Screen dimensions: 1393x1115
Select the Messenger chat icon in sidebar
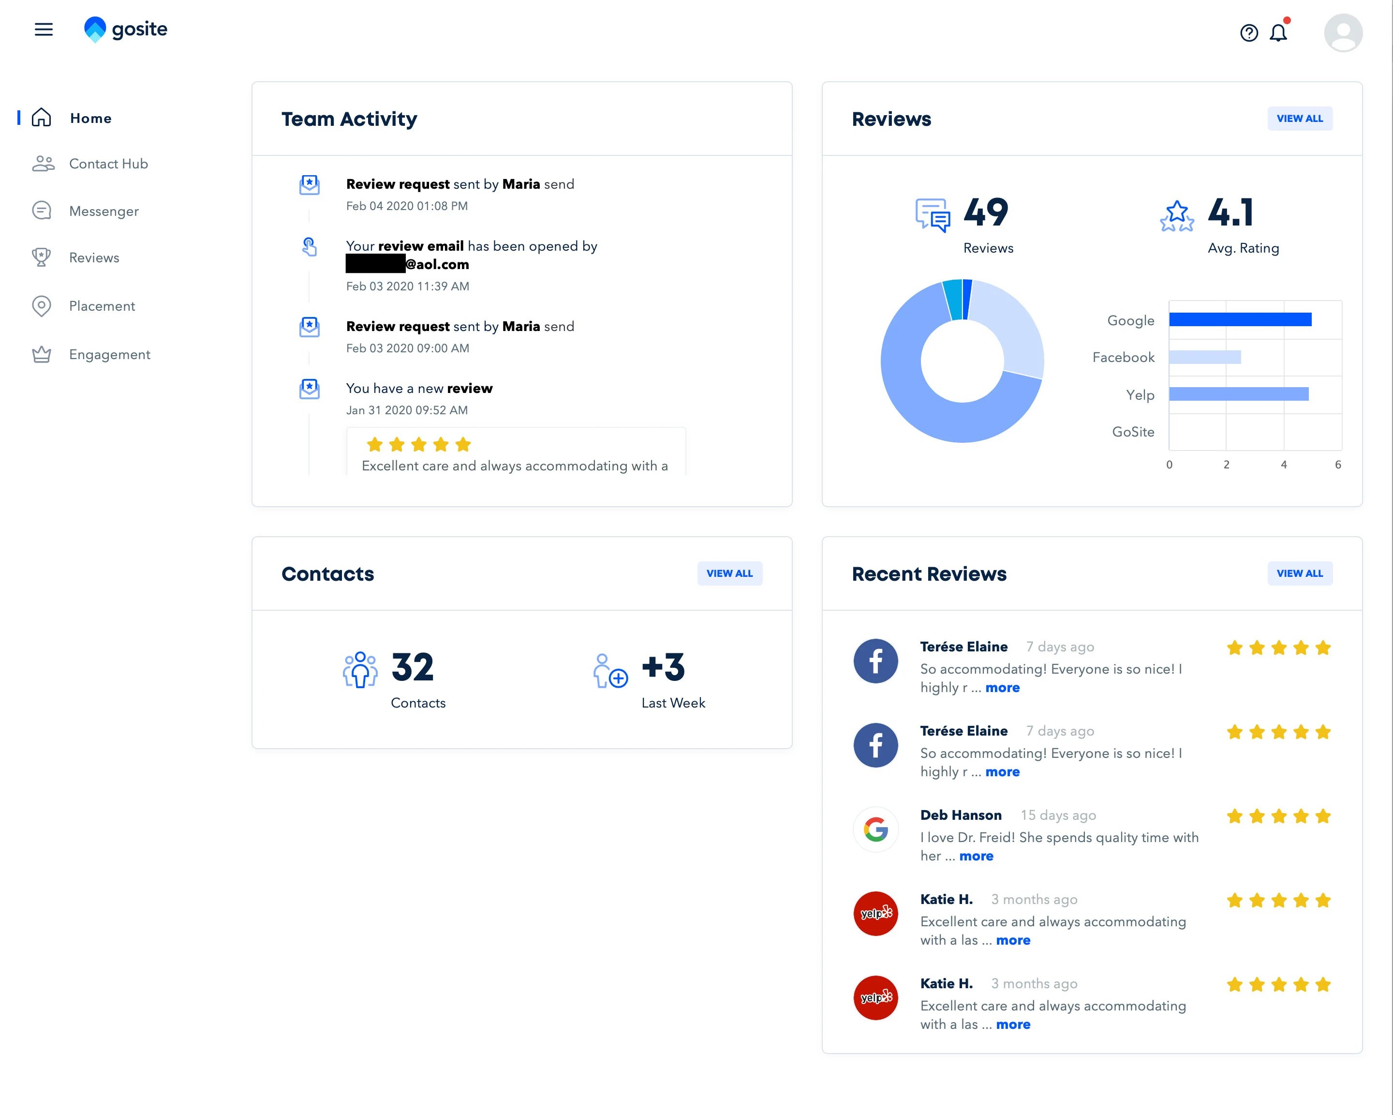pyautogui.click(x=41, y=211)
